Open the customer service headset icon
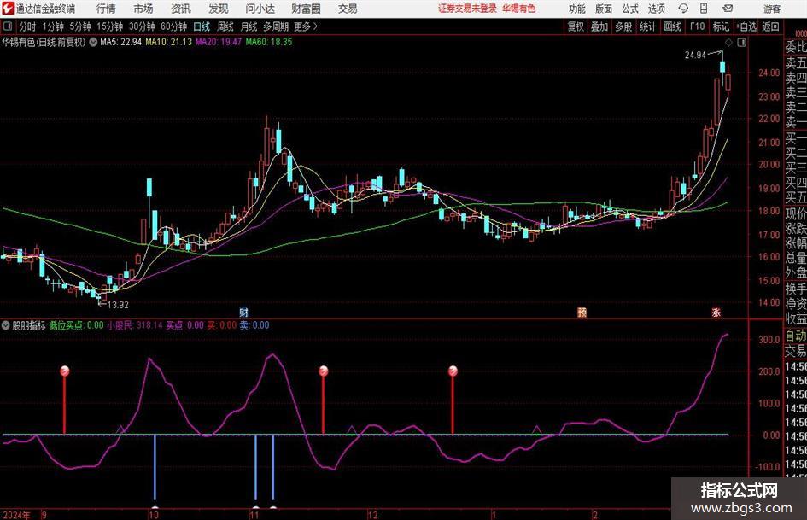807x520 pixels. (683, 9)
